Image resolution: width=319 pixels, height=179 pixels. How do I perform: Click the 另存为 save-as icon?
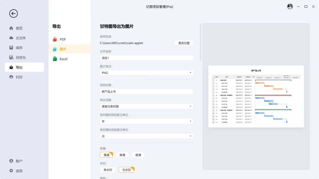coord(11,58)
